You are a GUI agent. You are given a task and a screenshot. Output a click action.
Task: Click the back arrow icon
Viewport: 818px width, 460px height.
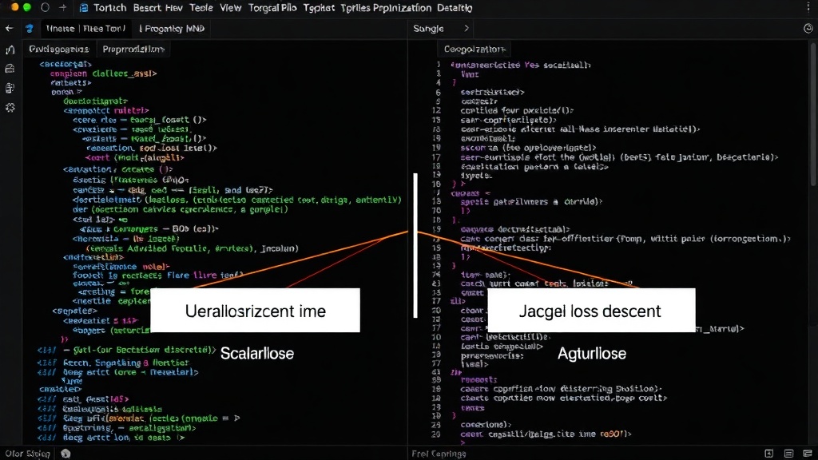pyautogui.click(x=9, y=28)
